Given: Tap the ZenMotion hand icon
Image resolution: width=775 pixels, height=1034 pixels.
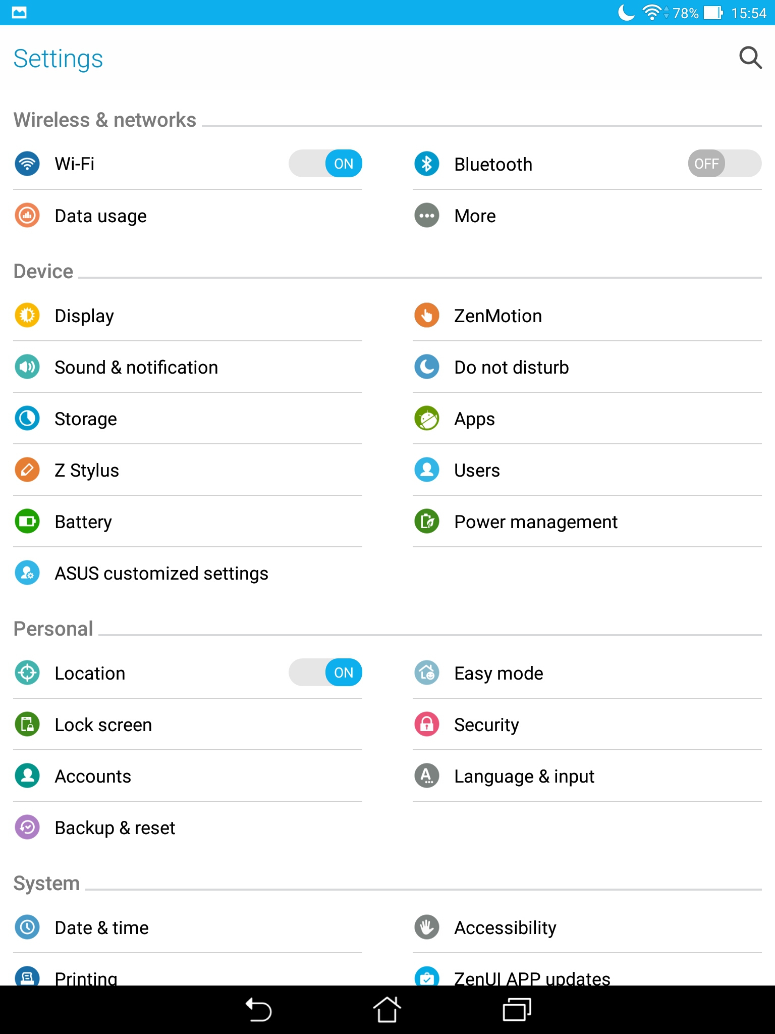Looking at the screenshot, I should pos(427,316).
